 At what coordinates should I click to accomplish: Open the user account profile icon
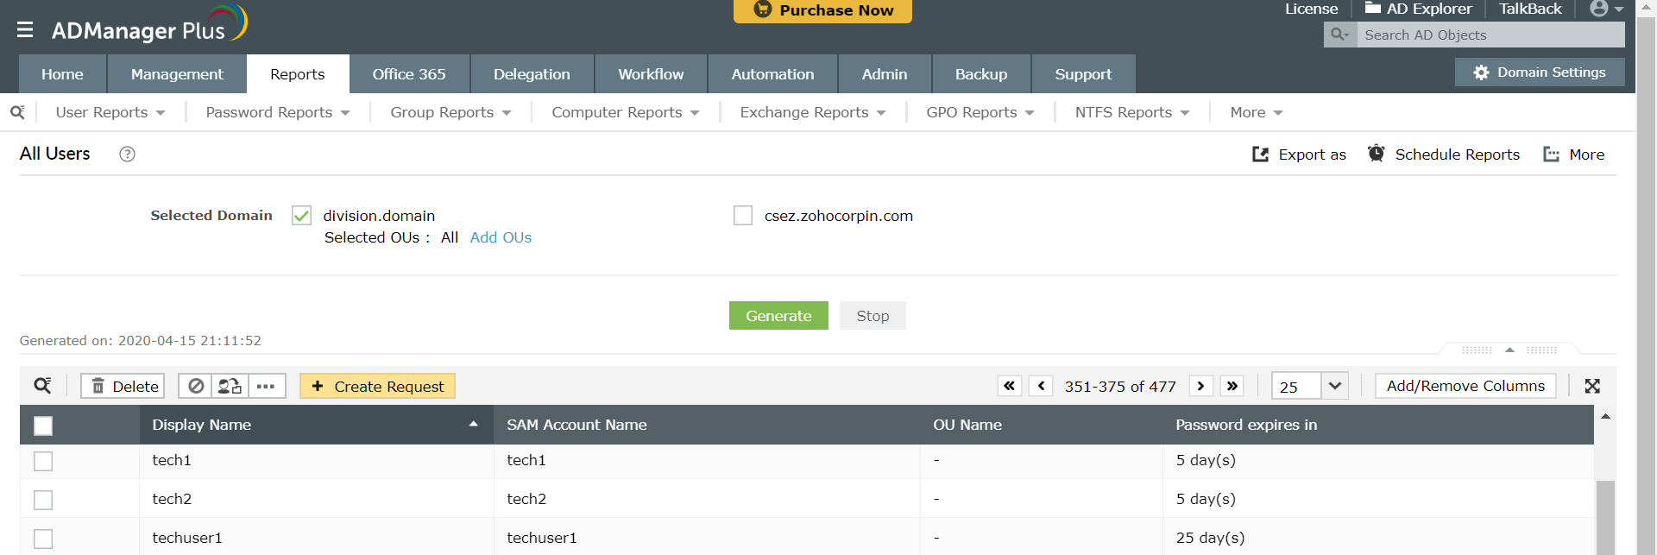tap(1599, 9)
